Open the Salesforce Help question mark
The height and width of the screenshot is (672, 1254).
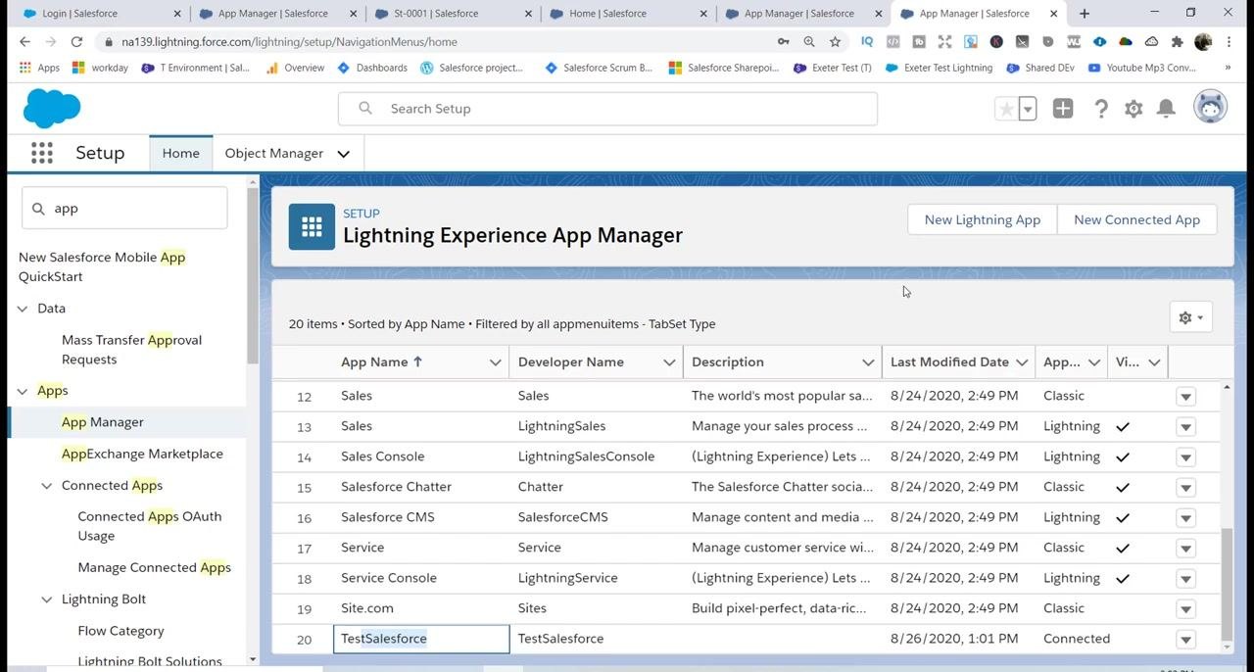click(x=1101, y=109)
